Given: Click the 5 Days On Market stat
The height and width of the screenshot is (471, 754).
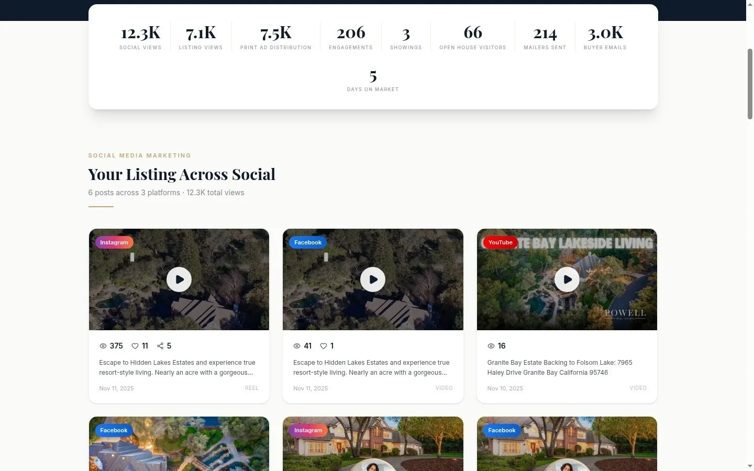Looking at the screenshot, I should coord(373,79).
